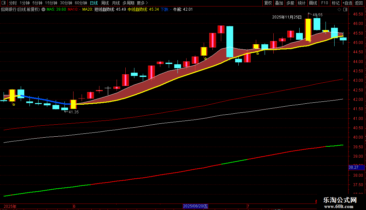Open the 统计 statistics tool
This screenshot has height=210, width=366.
302,3
